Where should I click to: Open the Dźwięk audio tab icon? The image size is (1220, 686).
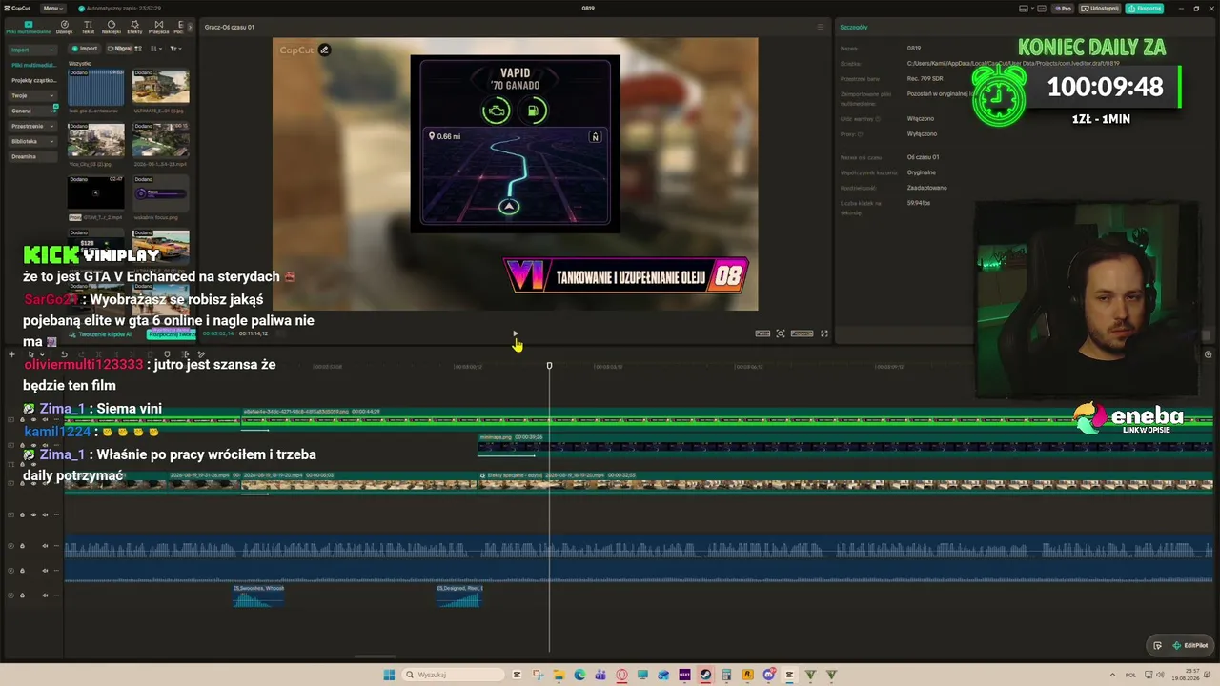(65, 25)
